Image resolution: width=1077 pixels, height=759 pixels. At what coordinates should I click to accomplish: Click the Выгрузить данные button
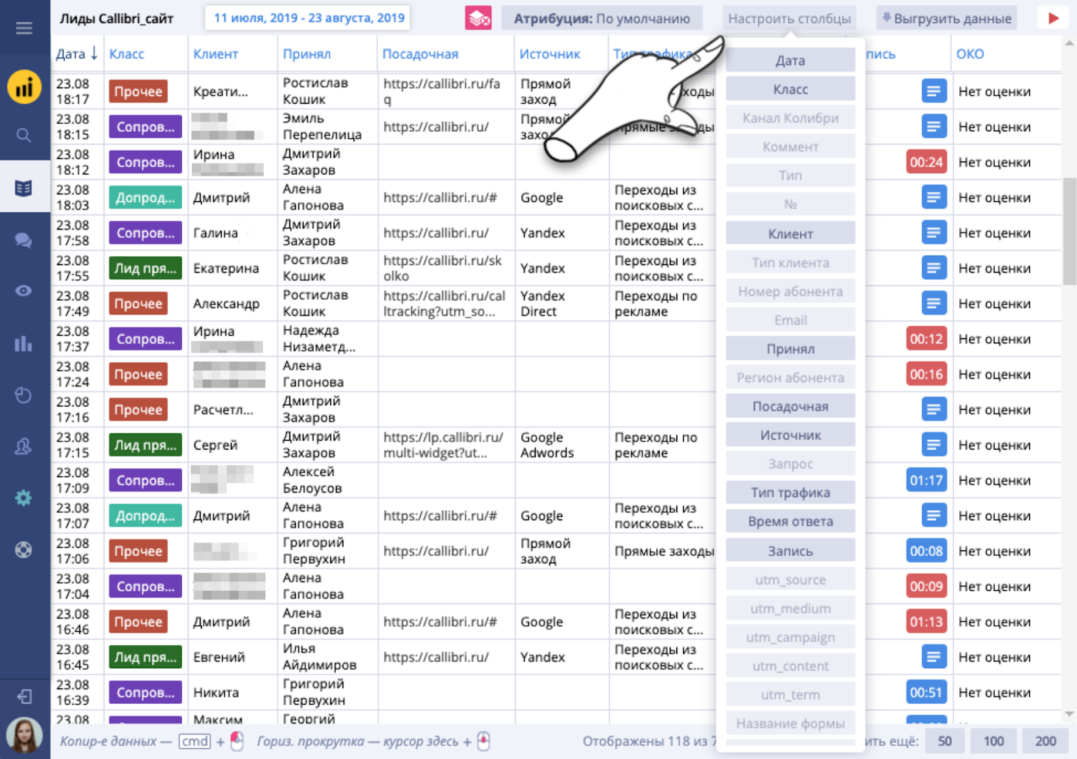(946, 18)
